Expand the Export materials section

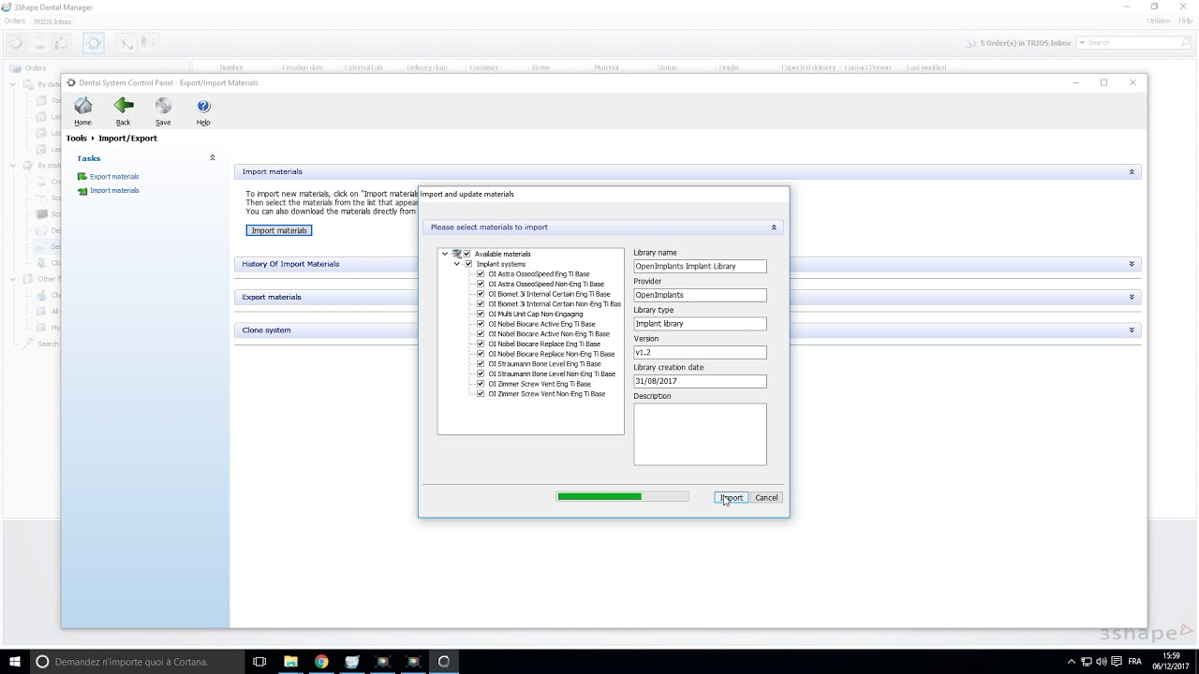(x=1132, y=297)
